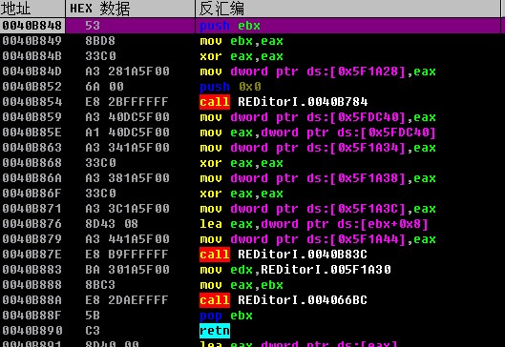505x347 pixels.
Task: Select address 0040B854
Action: (x=32, y=102)
